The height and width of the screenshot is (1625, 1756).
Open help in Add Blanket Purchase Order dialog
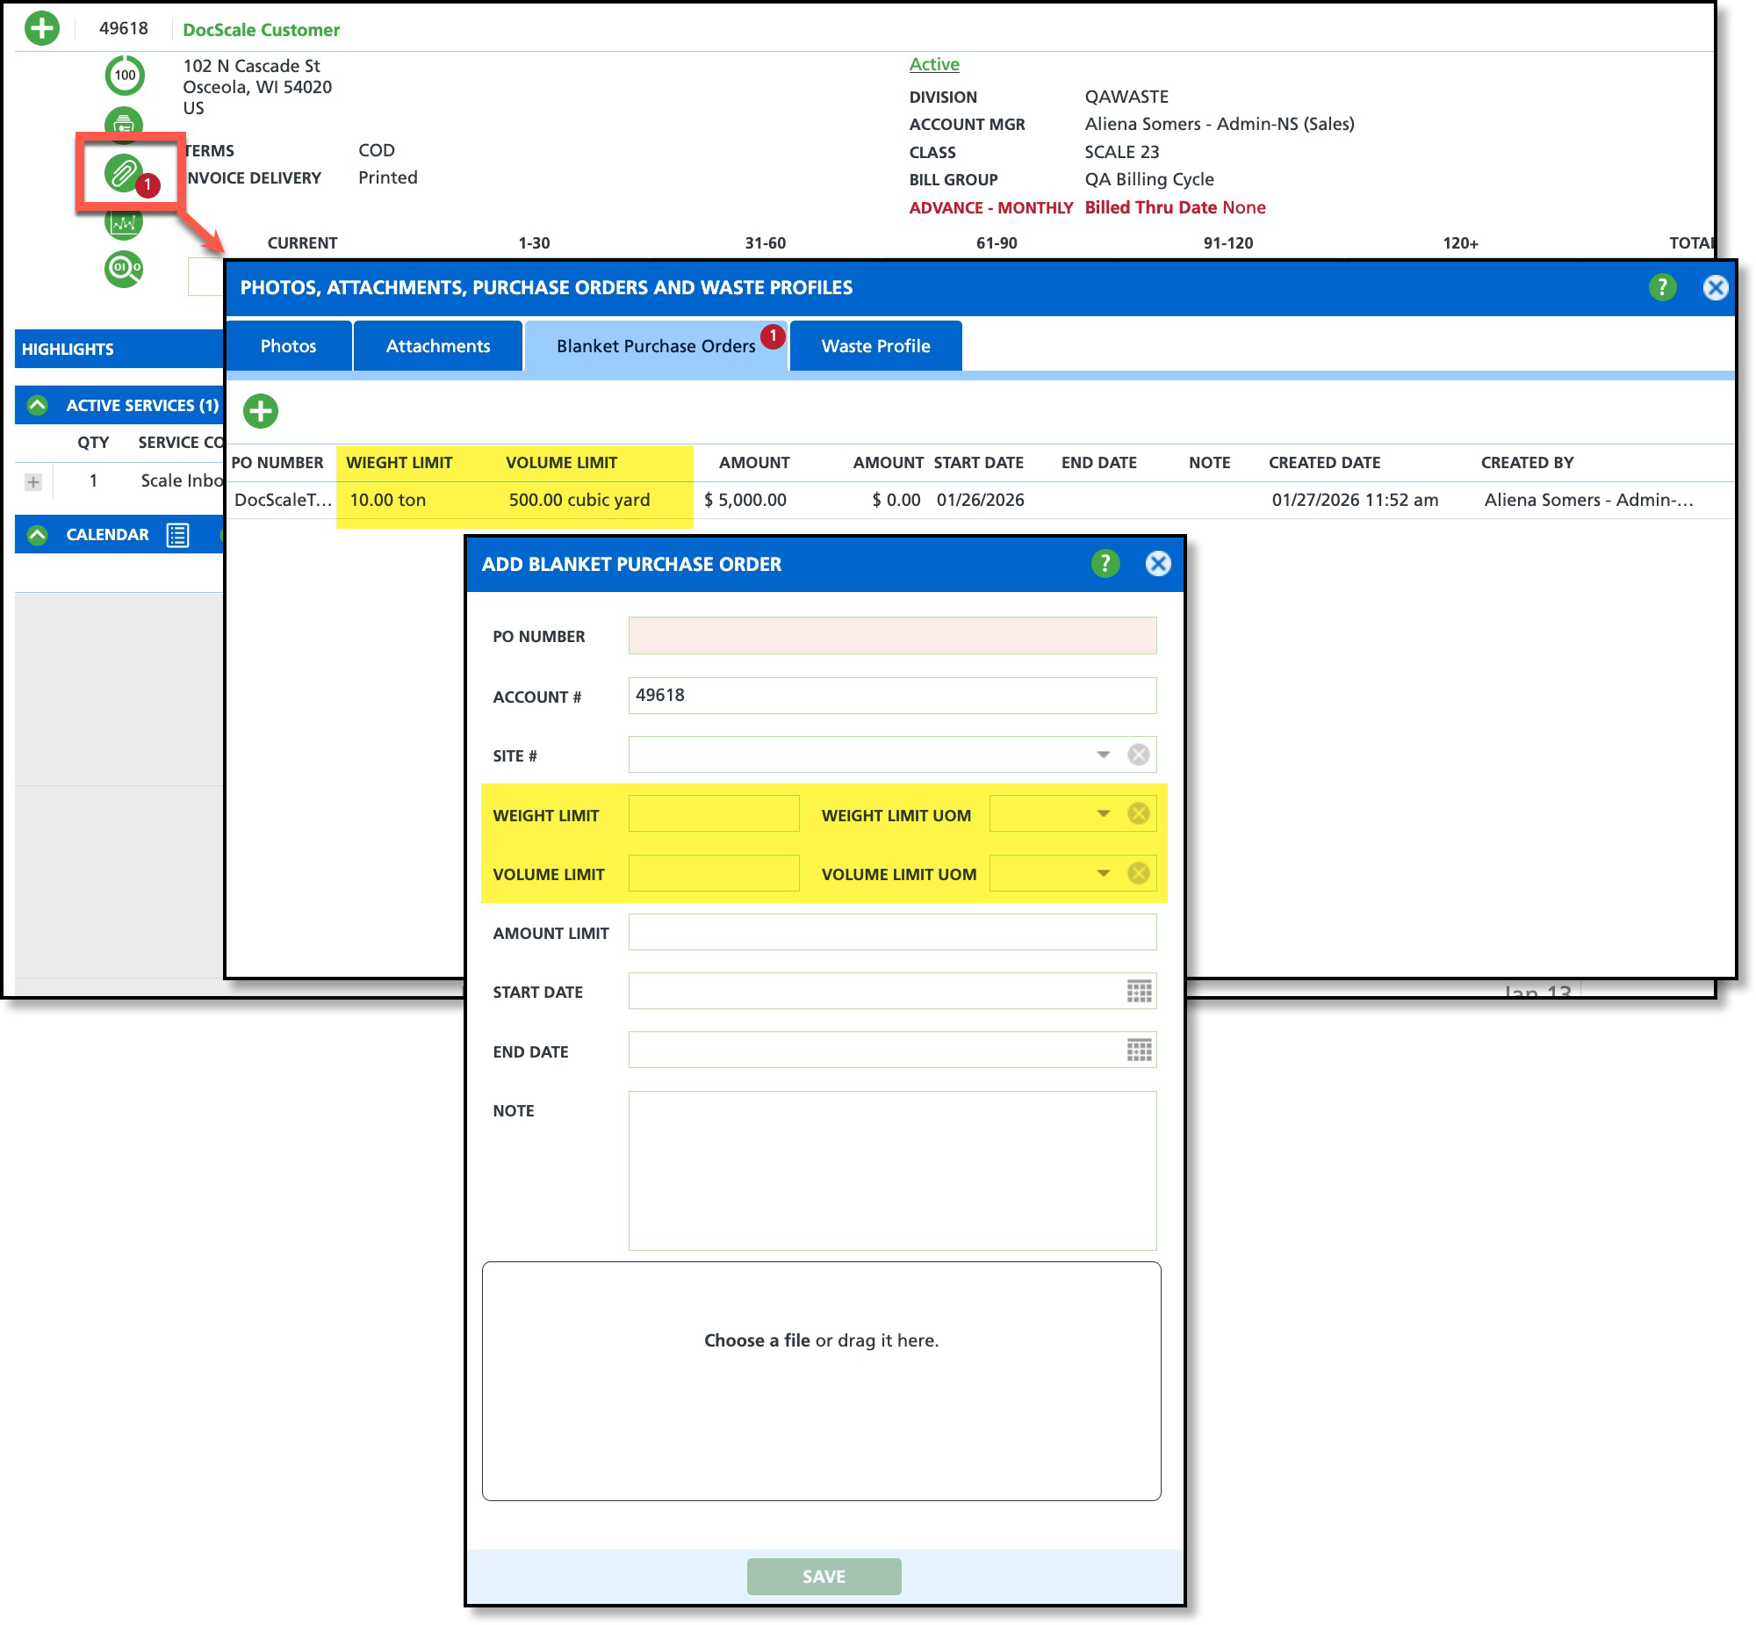pyautogui.click(x=1105, y=564)
